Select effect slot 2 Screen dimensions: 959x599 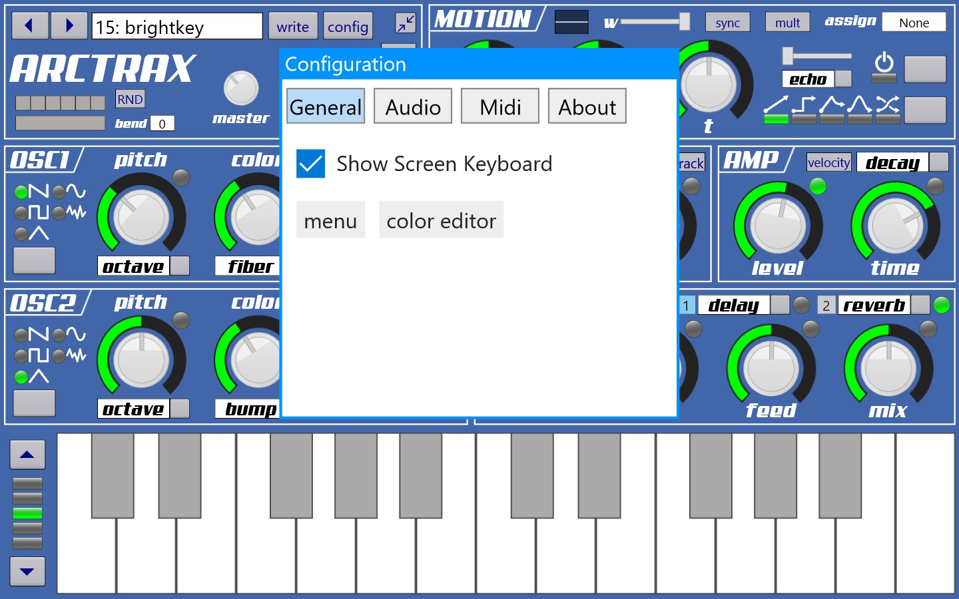click(x=826, y=305)
